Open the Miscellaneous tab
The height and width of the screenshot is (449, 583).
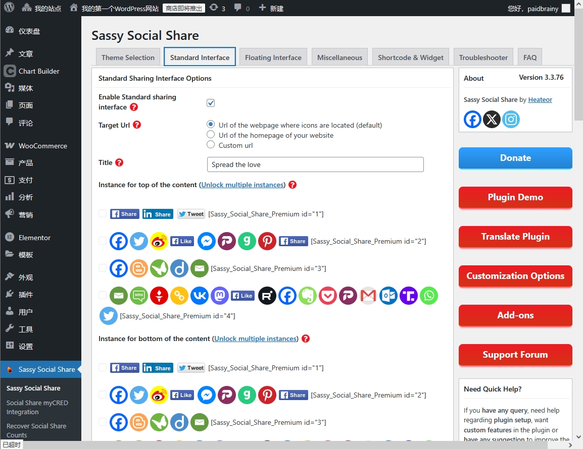[x=339, y=57]
